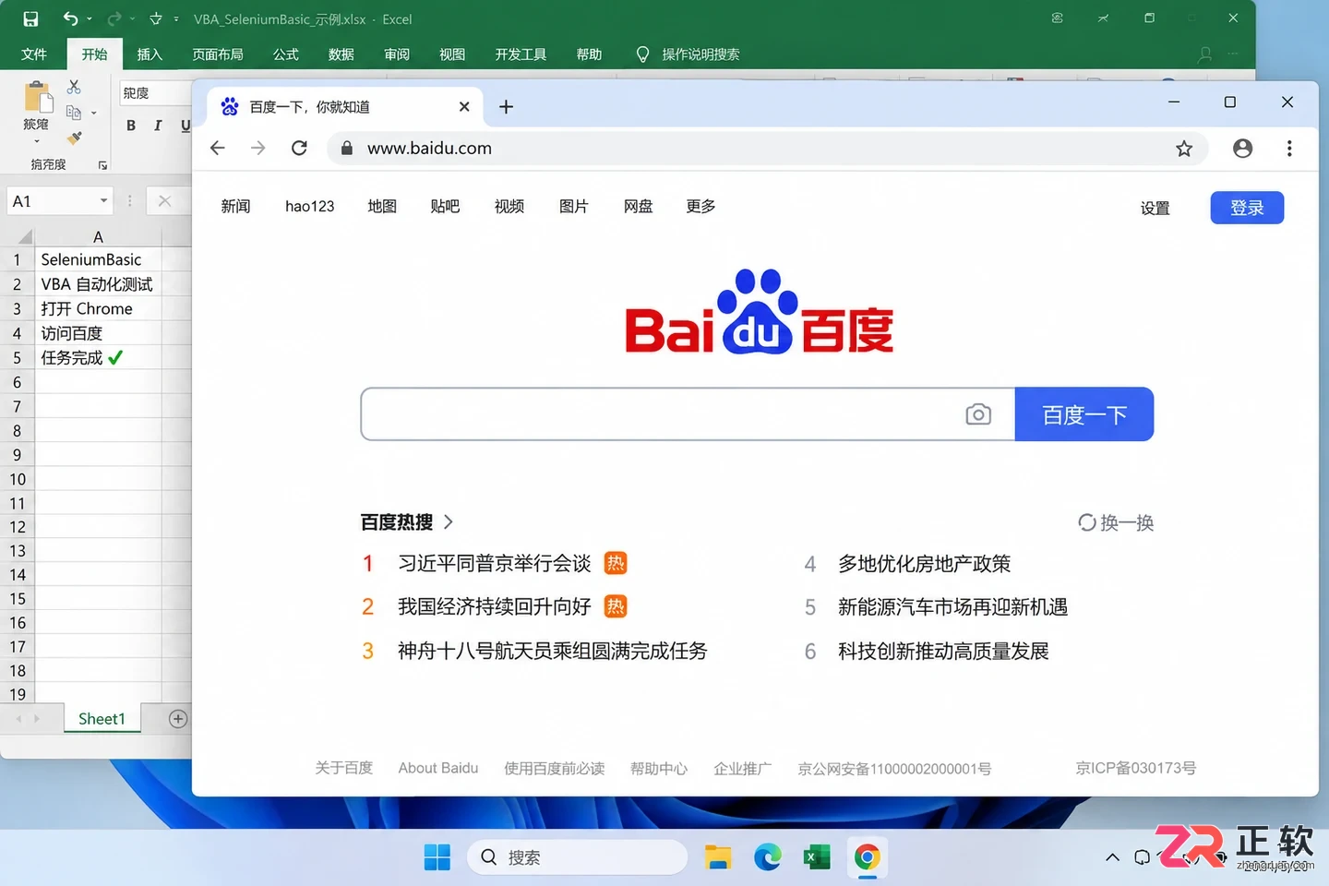Viewport: 1329px width, 886px height.
Task: Open the 贴吧 link on Baidu
Action: (x=445, y=207)
